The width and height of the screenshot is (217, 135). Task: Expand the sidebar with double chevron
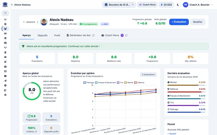click(12, 5)
